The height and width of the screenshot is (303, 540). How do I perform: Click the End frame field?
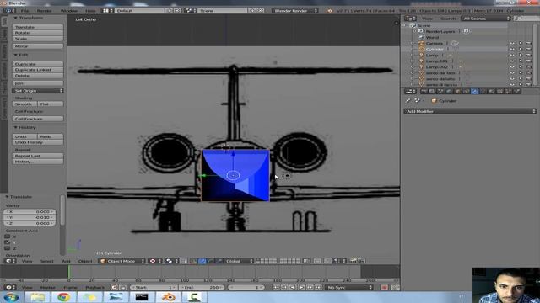[x=202, y=287]
